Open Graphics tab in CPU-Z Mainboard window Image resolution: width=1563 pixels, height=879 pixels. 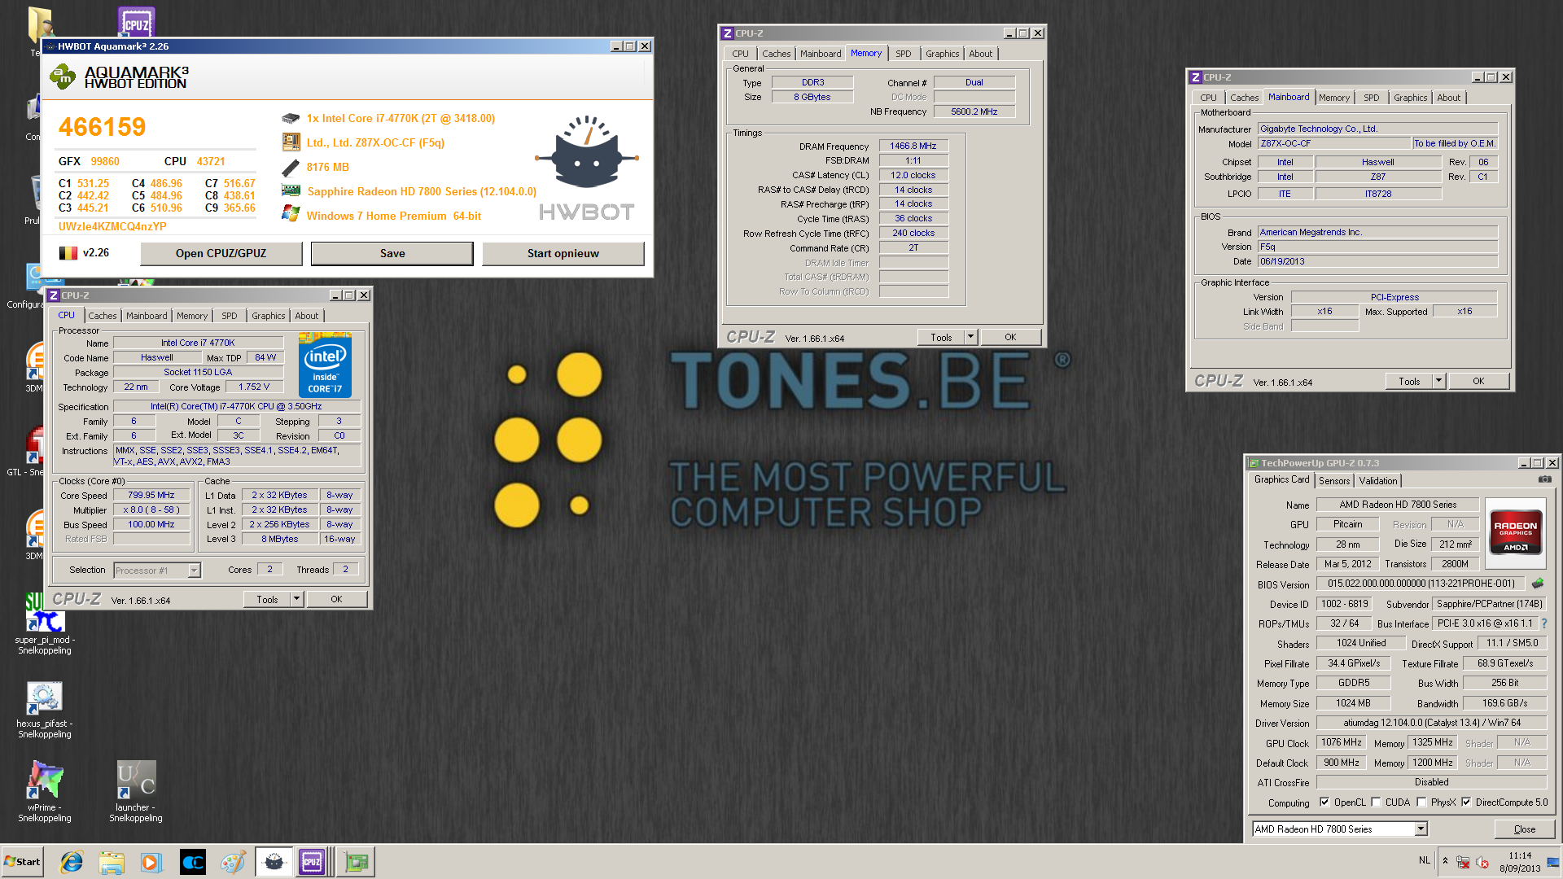coord(1411,98)
